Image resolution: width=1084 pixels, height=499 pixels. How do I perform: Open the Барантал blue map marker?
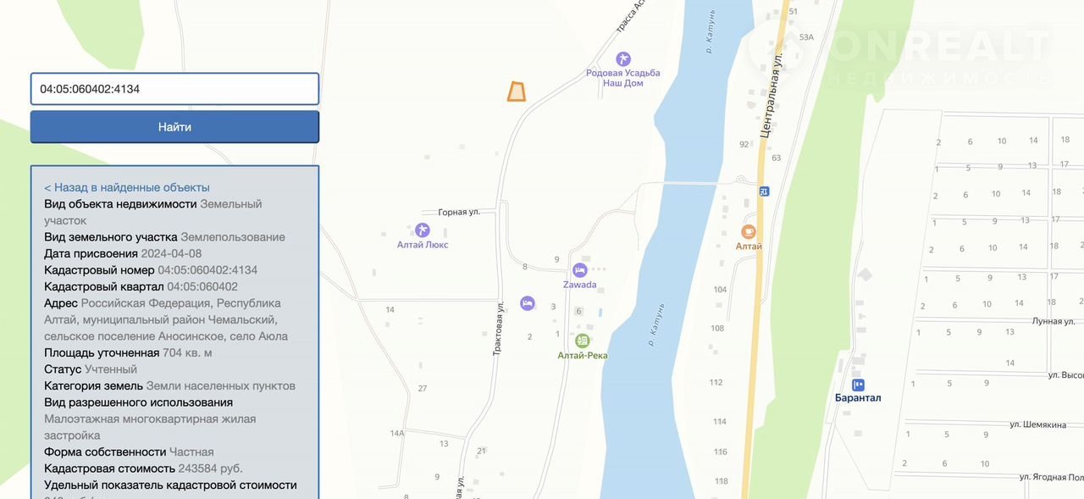(x=858, y=385)
